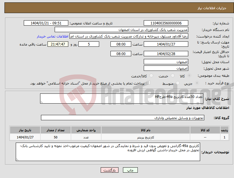
Task: Click the طبقه بندی موضوعی label
Action: (214, 76)
